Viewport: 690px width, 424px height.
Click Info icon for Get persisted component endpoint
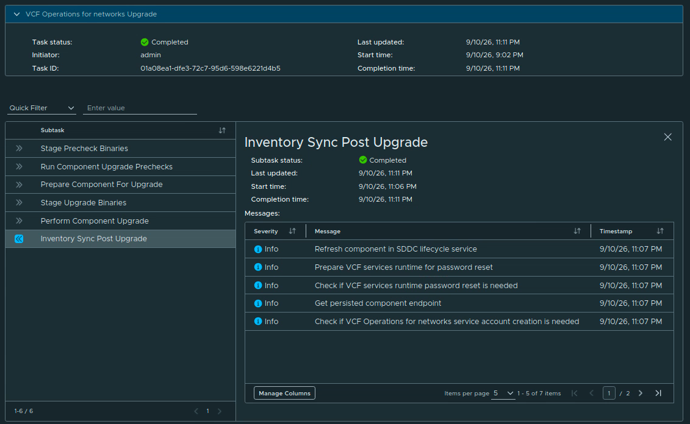click(x=258, y=303)
